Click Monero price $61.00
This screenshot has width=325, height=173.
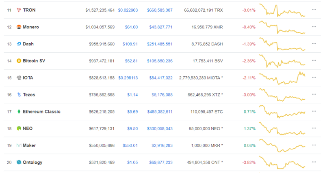pos(131,27)
